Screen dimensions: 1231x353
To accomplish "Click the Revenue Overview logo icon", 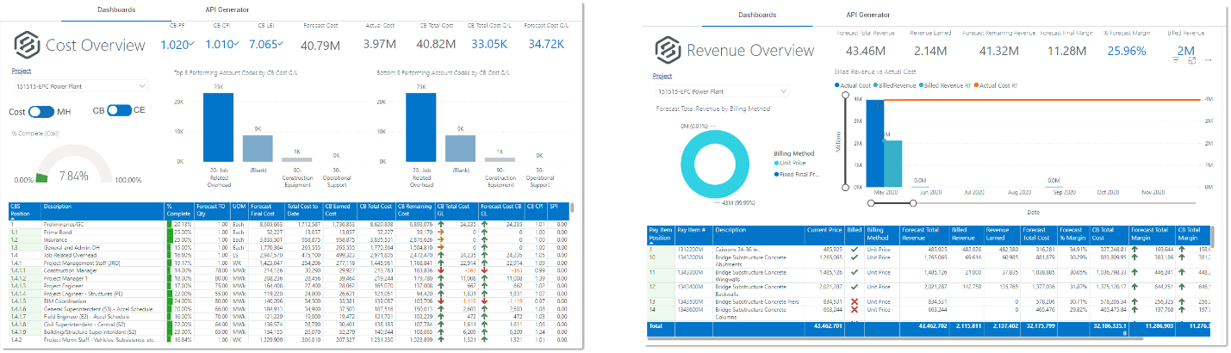I will (x=668, y=50).
